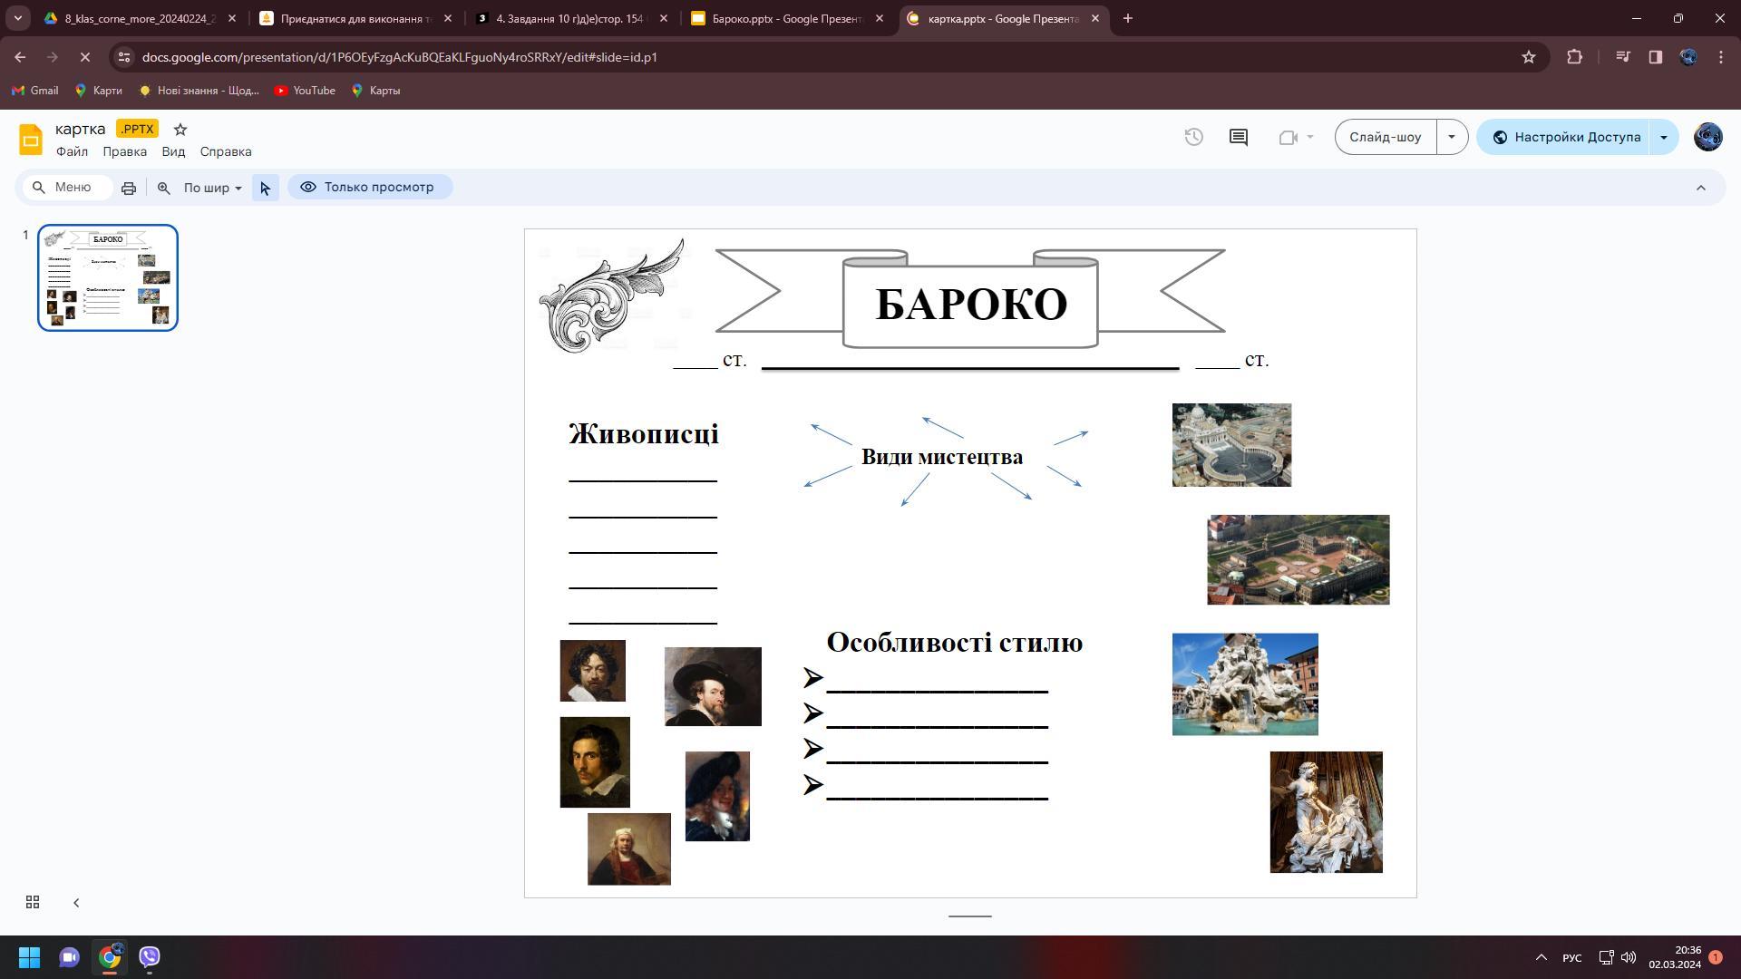Viewport: 1741px width, 979px height.
Task: Open zoom level По шир dropdown
Action: (x=213, y=188)
